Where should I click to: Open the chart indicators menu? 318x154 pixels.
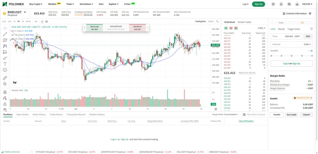(36, 21)
